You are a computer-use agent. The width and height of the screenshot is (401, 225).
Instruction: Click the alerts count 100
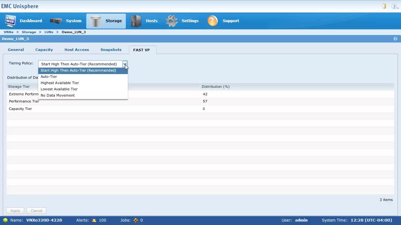[102, 220]
